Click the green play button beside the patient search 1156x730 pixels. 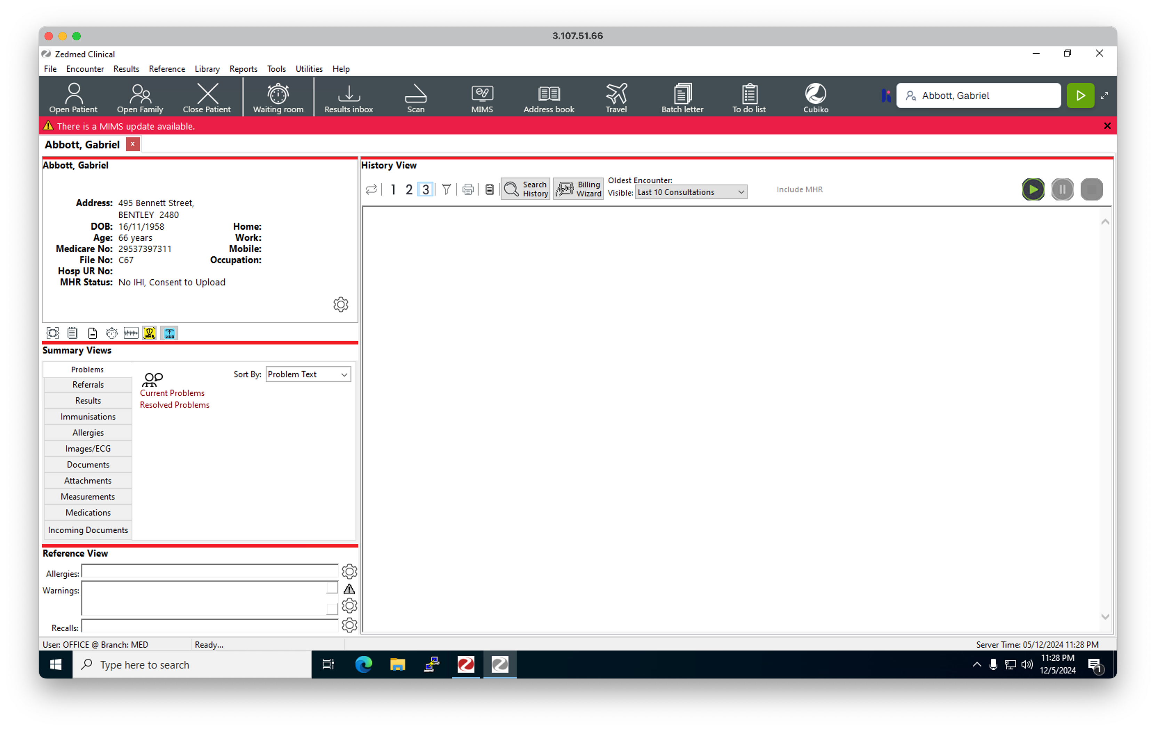pos(1080,96)
